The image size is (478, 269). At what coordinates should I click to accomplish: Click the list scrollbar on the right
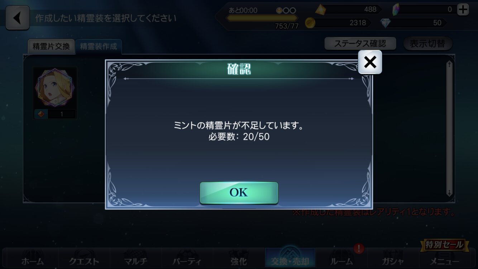[449, 128]
